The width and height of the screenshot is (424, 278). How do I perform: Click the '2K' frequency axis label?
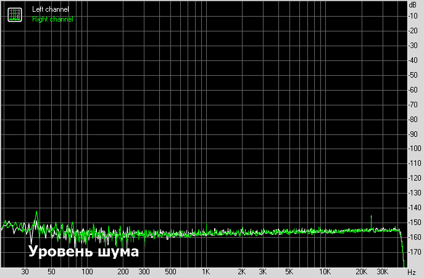(242, 272)
